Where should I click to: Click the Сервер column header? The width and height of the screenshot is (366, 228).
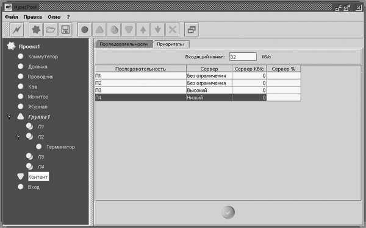[209, 69]
